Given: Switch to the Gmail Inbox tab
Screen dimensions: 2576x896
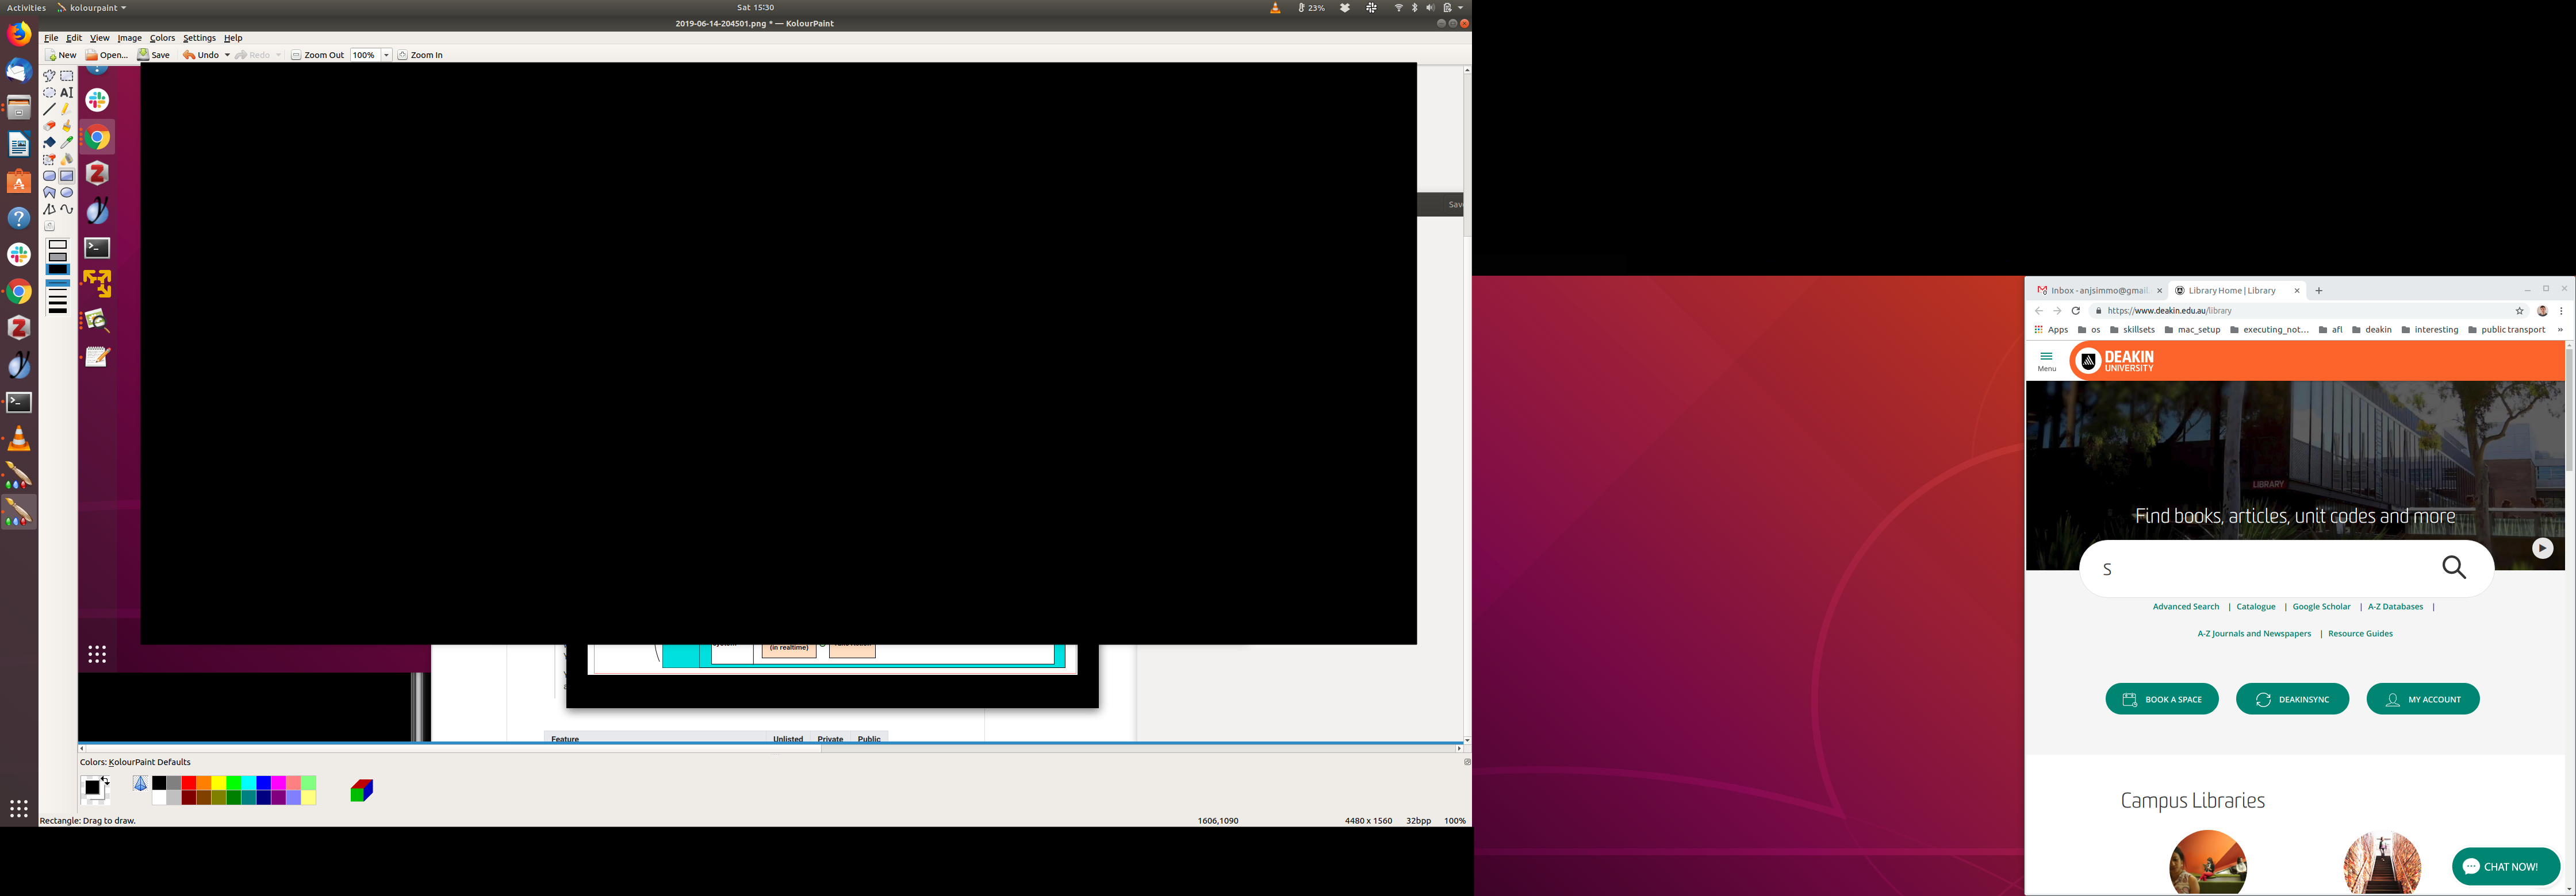Looking at the screenshot, I should click(2097, 291).
